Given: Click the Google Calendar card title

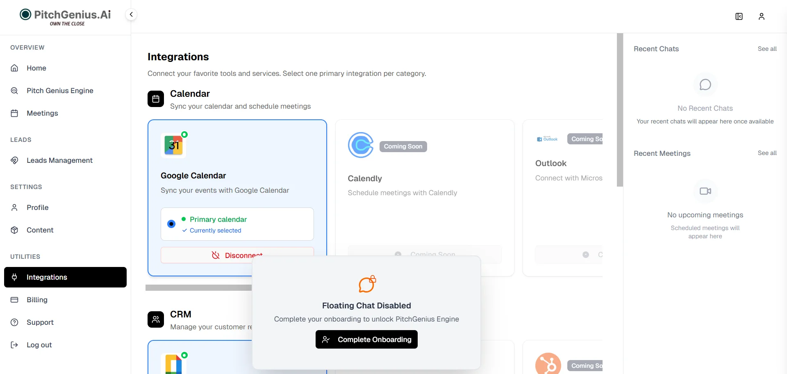Looking at the screenshot, I should pyautogui.click(x=193, y=176).
